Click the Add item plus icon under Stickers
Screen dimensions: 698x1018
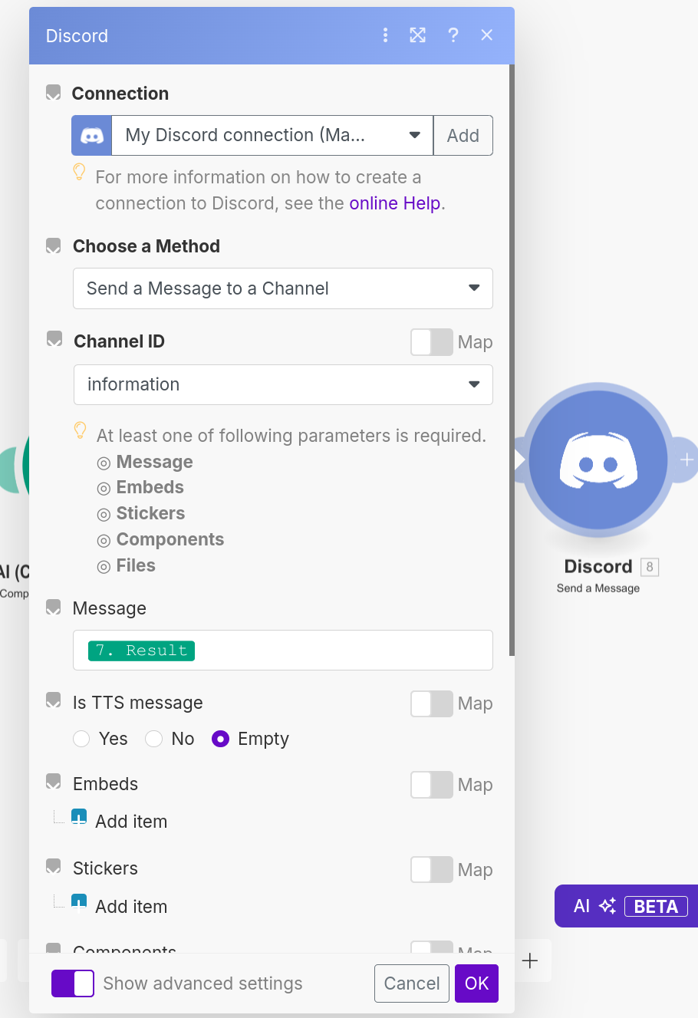click(x=79, y=902)
